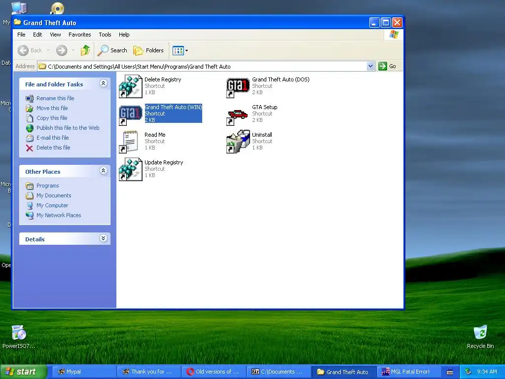Switch to 7-Zip C:\Documents taskbar button

279,372
